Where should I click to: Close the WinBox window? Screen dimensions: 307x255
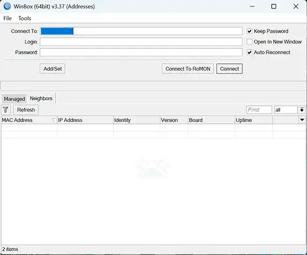click(296, 6)
